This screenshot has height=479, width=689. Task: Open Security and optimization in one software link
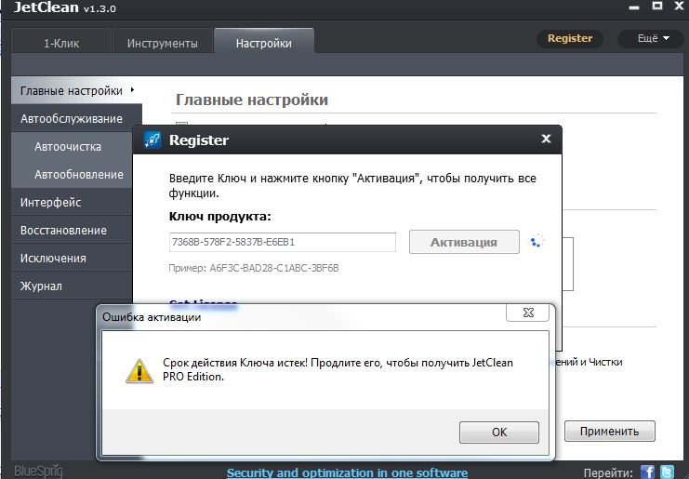347,472
